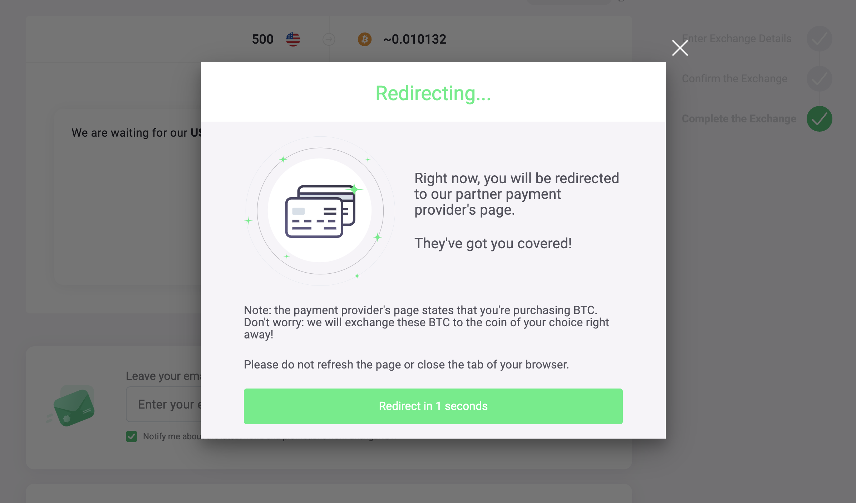This screenshot has width=856, height=503.
Task: Close the Redirecting modal with X
Action: [x=680, y=48]
